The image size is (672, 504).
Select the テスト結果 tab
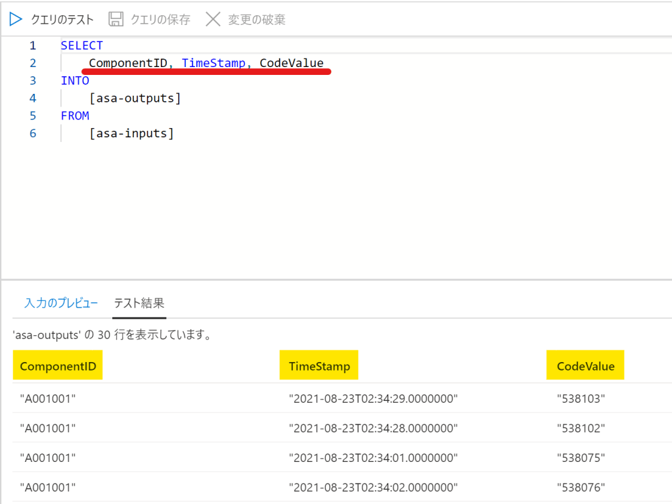tap(139, 303)
